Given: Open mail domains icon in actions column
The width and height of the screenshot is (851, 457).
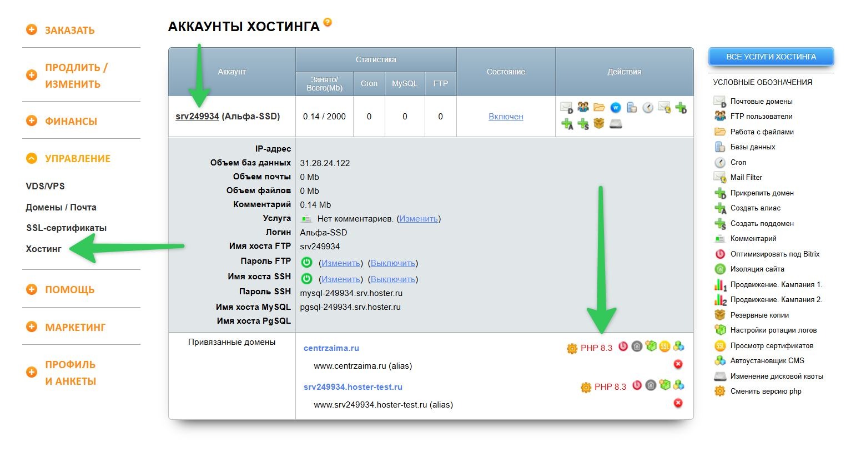Looking at the screenshot, I should click(566, 108).
